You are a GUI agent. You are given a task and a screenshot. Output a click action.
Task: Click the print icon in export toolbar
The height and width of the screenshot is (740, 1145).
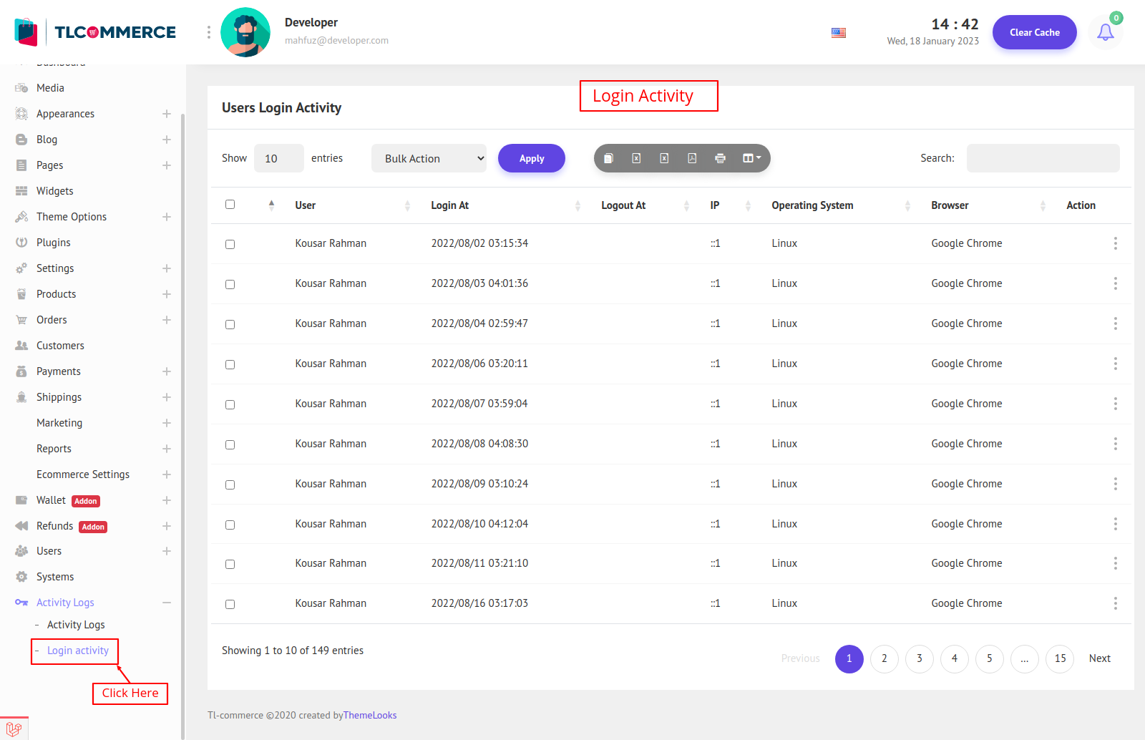[720, 158]
